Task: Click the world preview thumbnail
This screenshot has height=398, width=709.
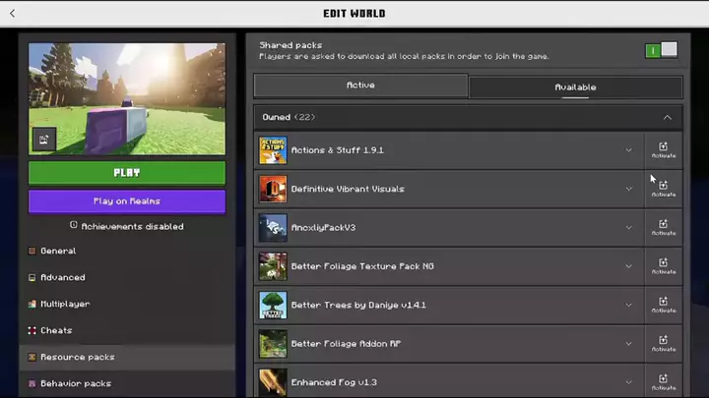Action: (127, 99)
